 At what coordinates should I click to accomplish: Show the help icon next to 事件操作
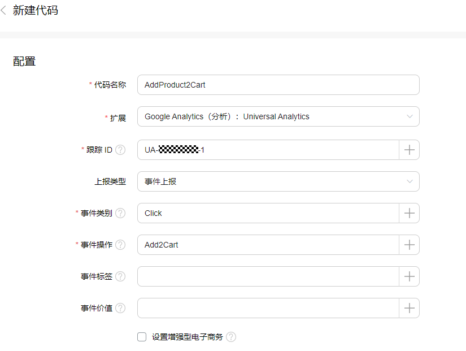[x=120, y=245]
